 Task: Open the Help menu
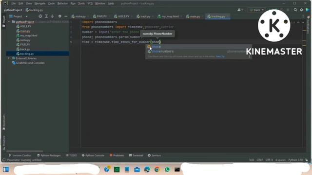(x=111, y=3)
